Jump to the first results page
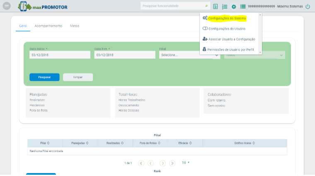The height and width of the screenshot is (176, 315). pyautogui.click(x=141, y=163)
